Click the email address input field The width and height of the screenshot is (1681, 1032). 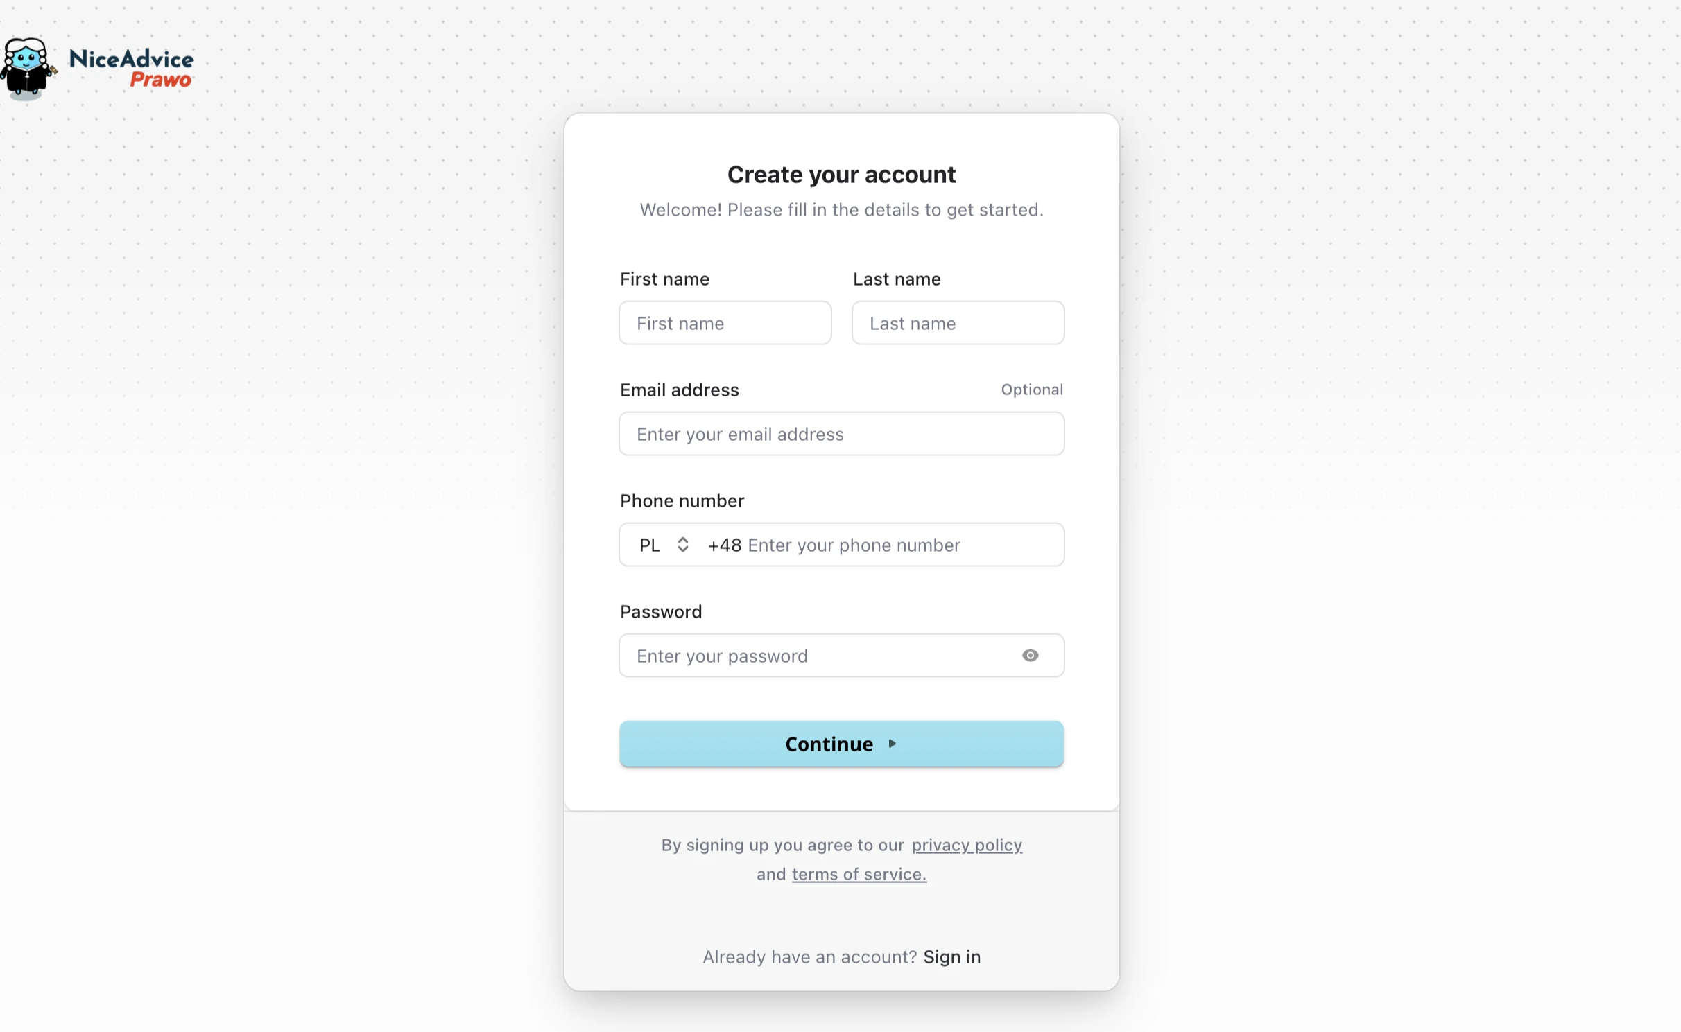click(x=841, y=434)
